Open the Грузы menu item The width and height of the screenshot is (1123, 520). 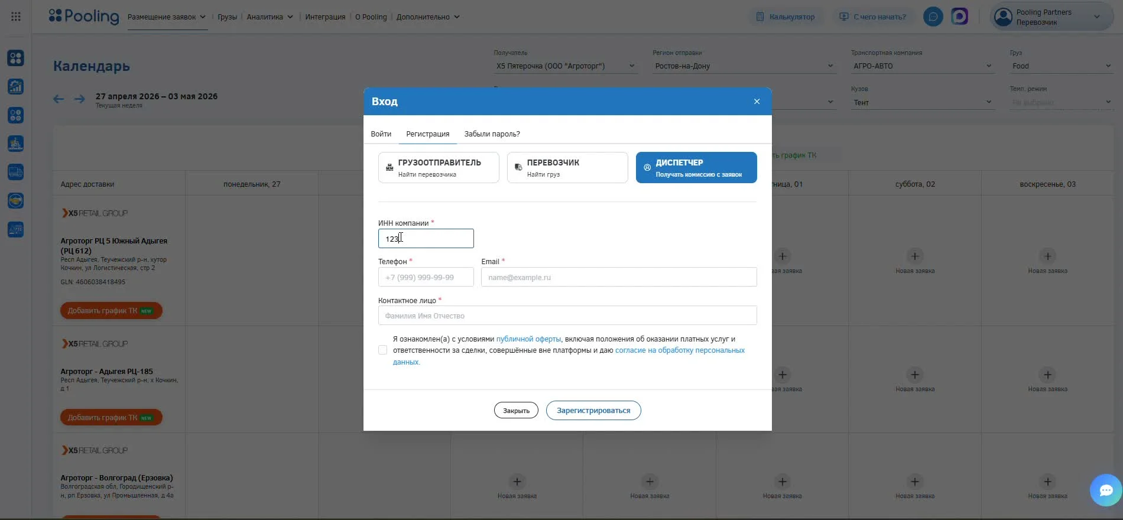(x=227, y=17)
